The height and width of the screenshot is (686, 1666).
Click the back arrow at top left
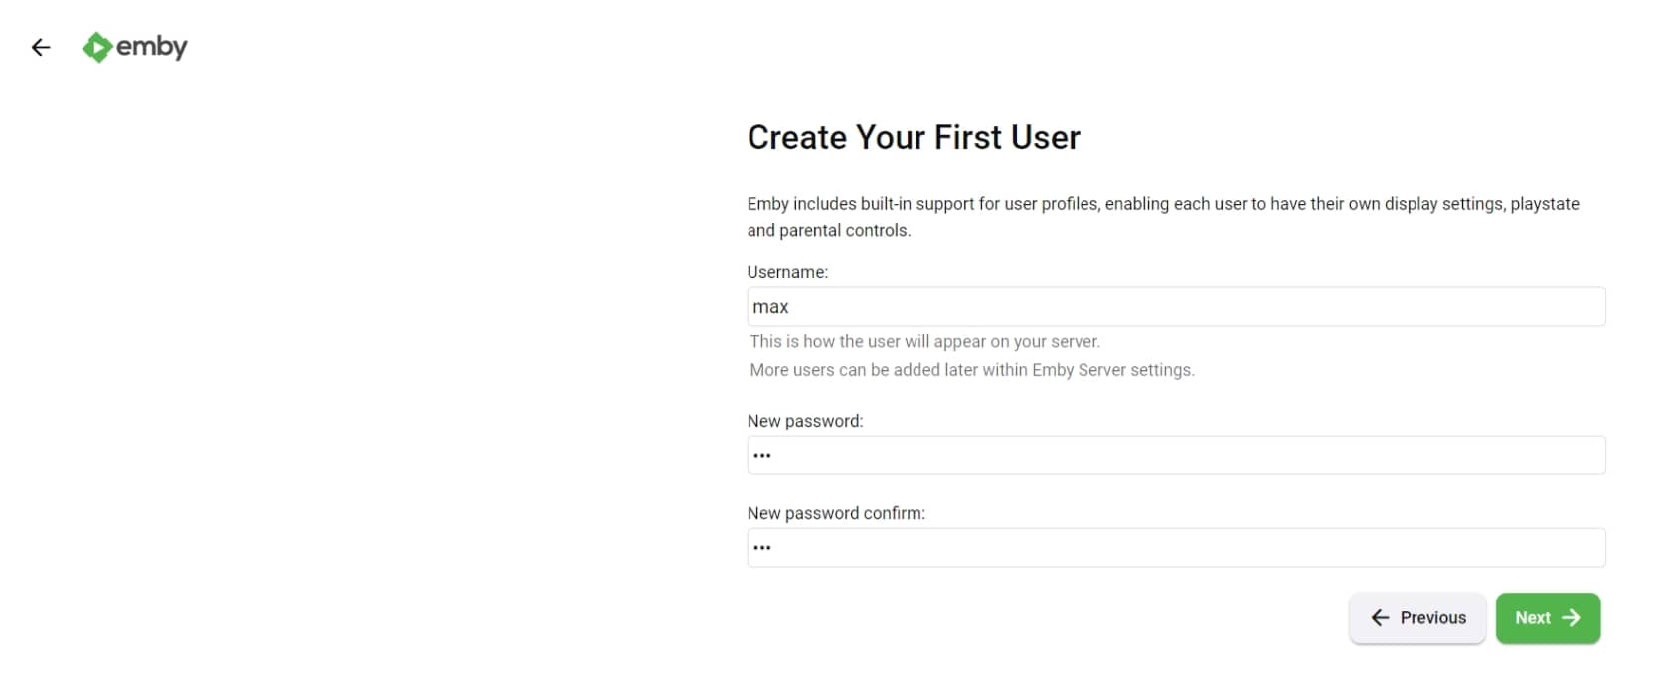point(41,47)
